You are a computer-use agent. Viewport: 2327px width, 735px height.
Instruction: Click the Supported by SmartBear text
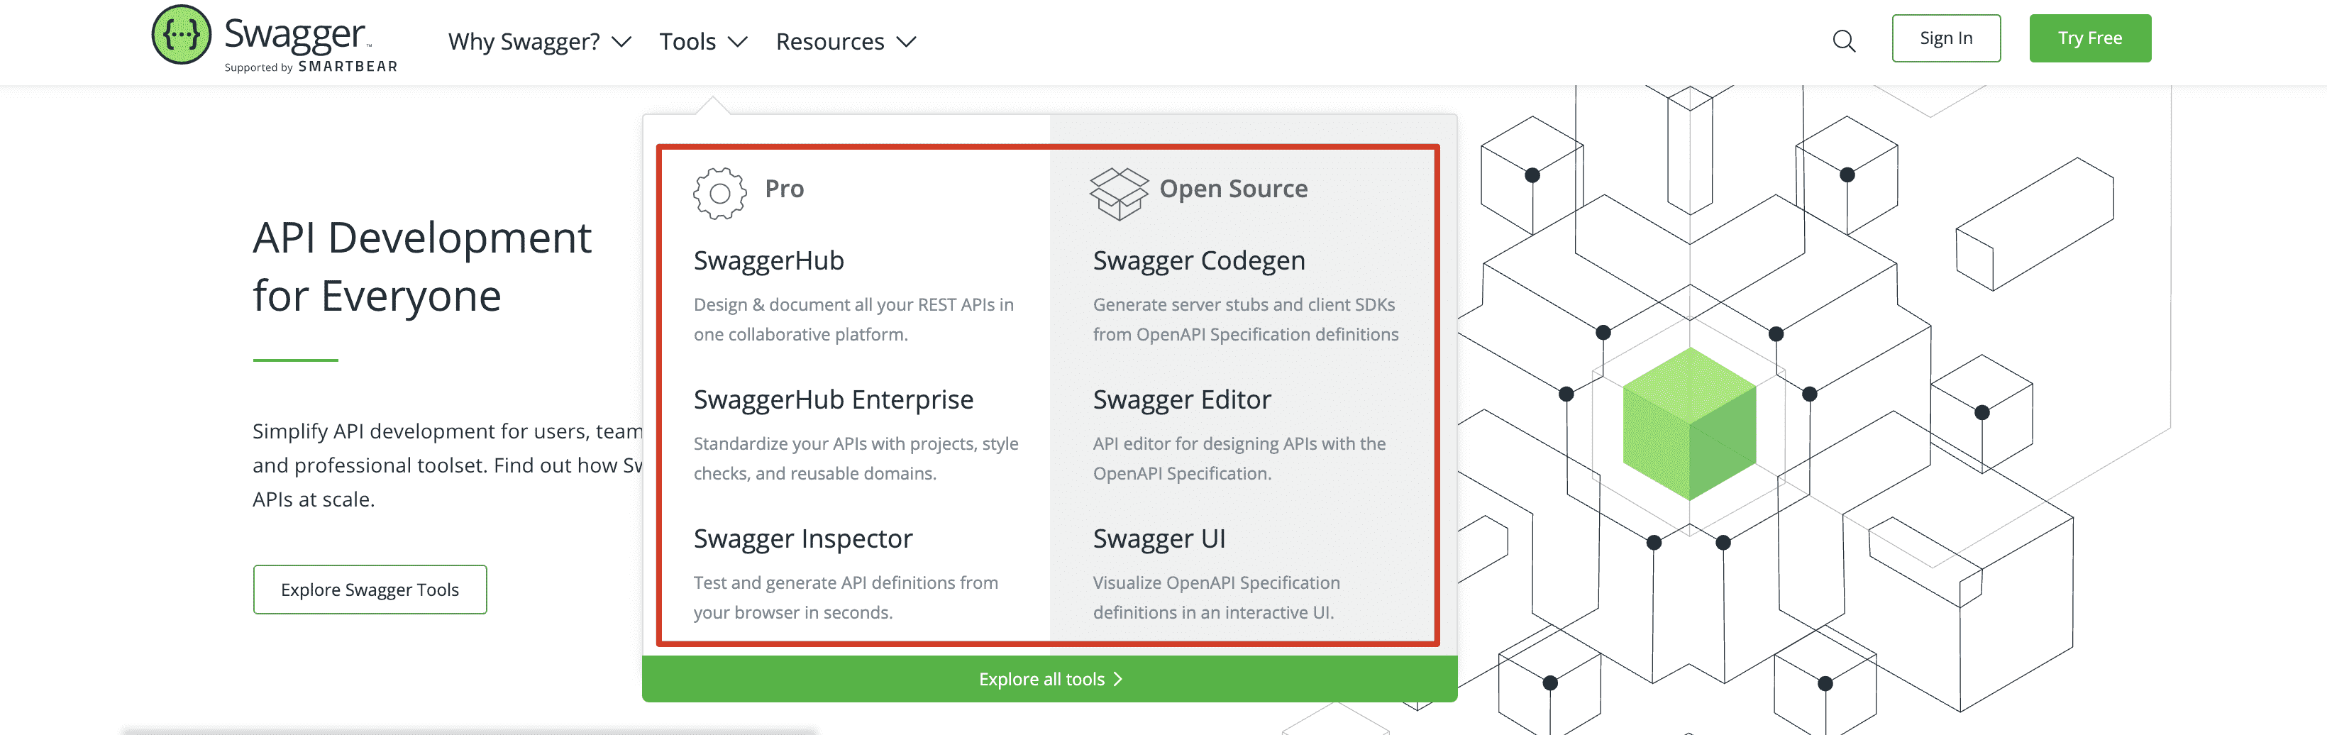click(x=310, y=67)
